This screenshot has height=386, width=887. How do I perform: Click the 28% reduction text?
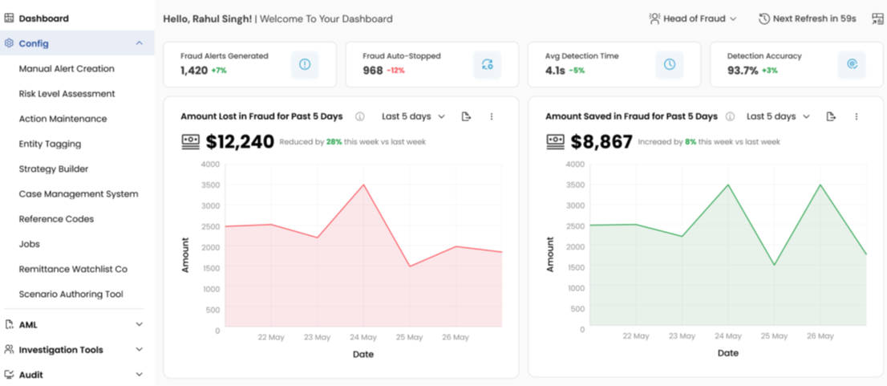pos(334,142)
